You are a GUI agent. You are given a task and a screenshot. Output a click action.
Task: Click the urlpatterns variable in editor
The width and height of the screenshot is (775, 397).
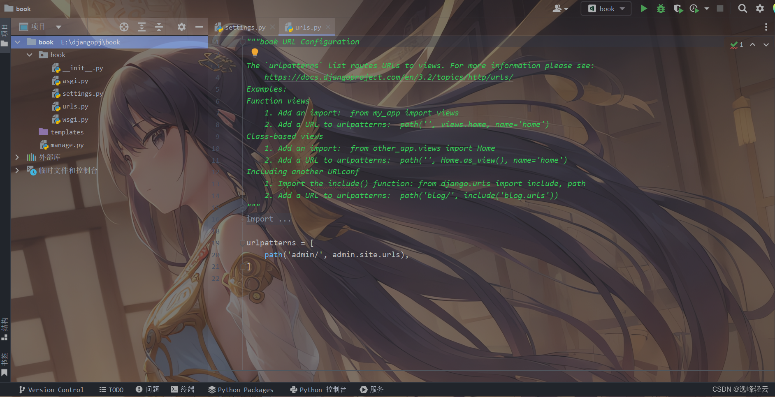(x=271, y=243)
